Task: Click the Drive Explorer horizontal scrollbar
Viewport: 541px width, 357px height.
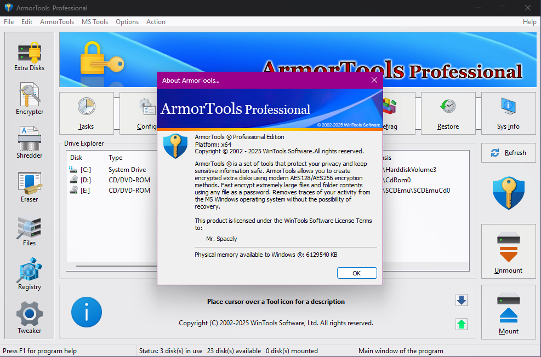Action: pos(117,266)
